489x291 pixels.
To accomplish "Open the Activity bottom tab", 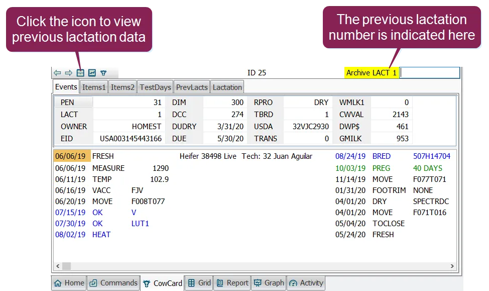I will (x=306, y=283).
